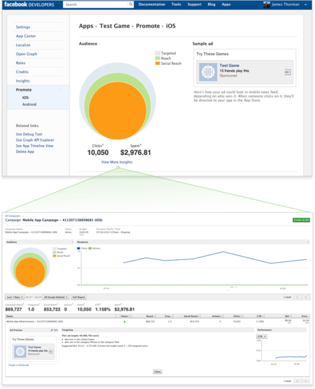The width and height of the screenshot is (315, 389).
Task: Click the green active status play icon
Action: coord(124,322)
